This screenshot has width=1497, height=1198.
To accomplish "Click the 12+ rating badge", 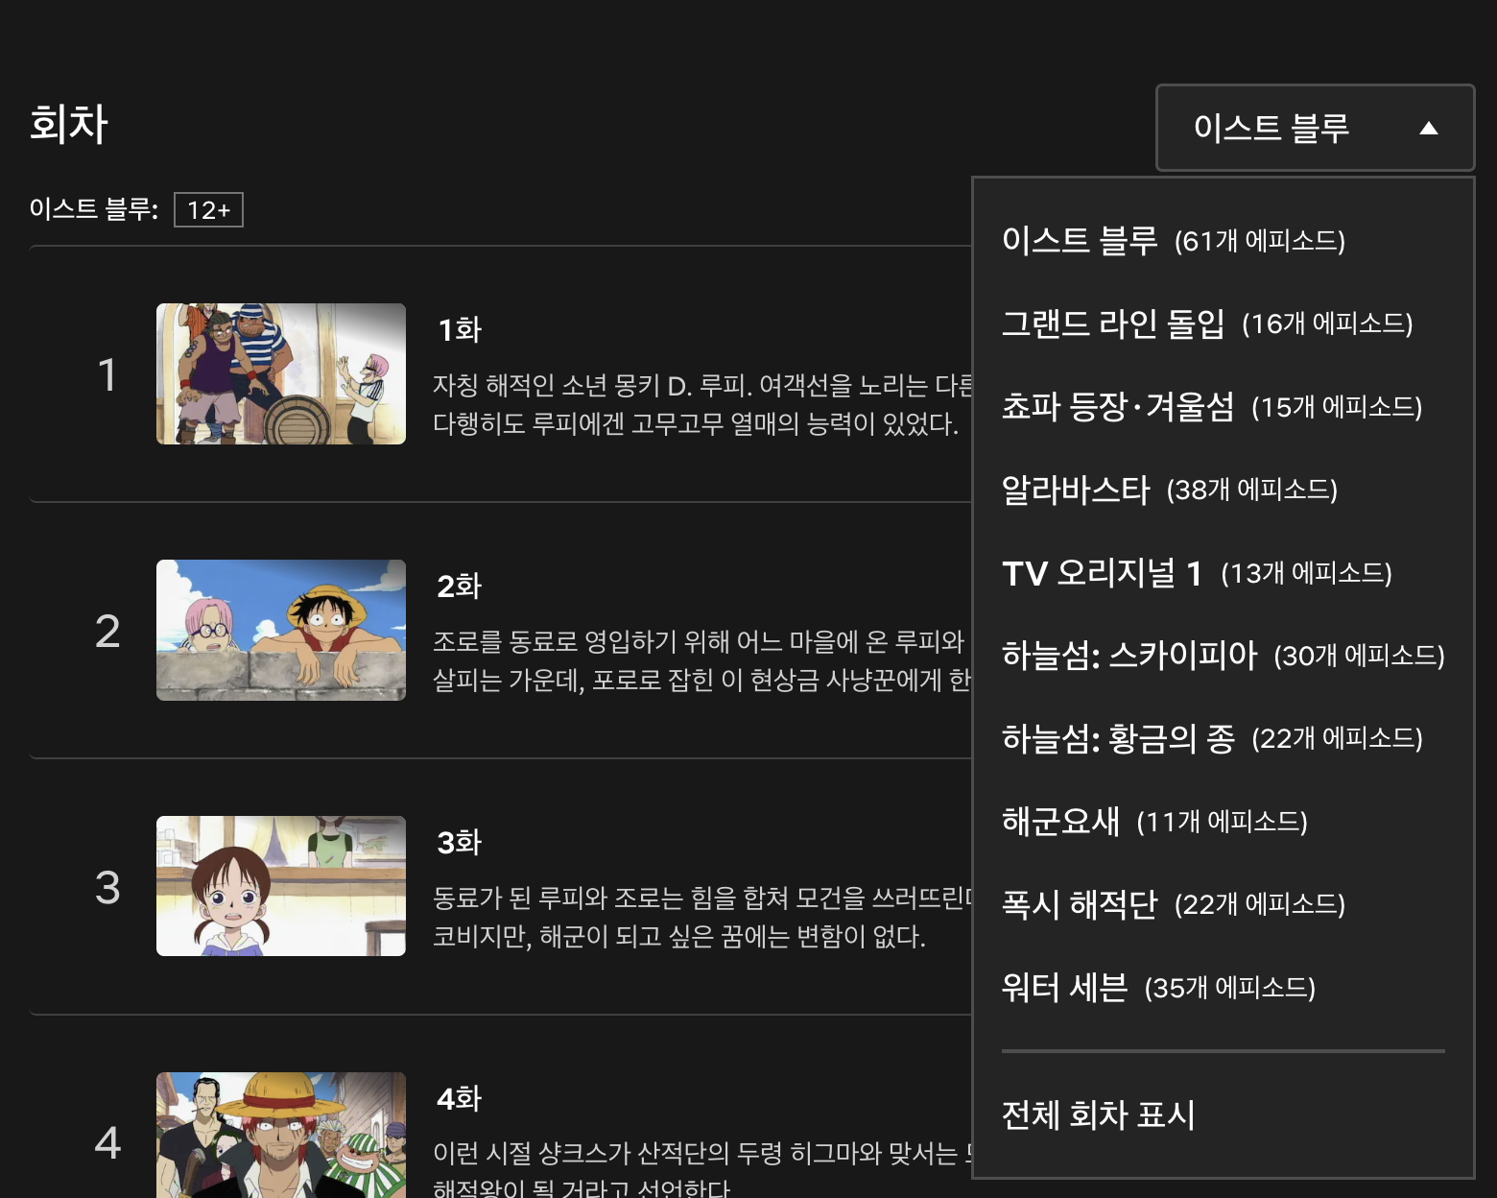I will (x=208, y=210).
